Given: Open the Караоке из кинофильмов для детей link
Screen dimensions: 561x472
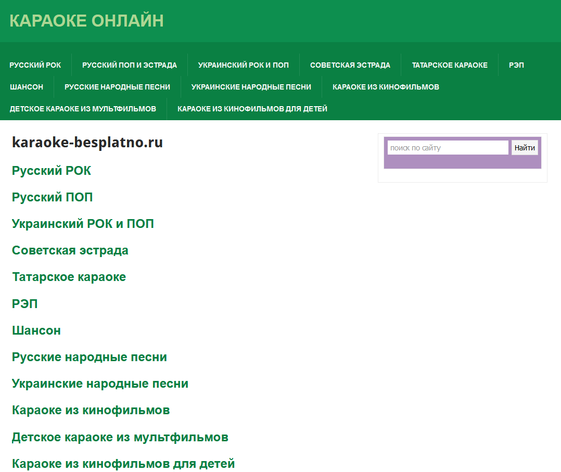Looking at the screenshot, I should (123, 463).
